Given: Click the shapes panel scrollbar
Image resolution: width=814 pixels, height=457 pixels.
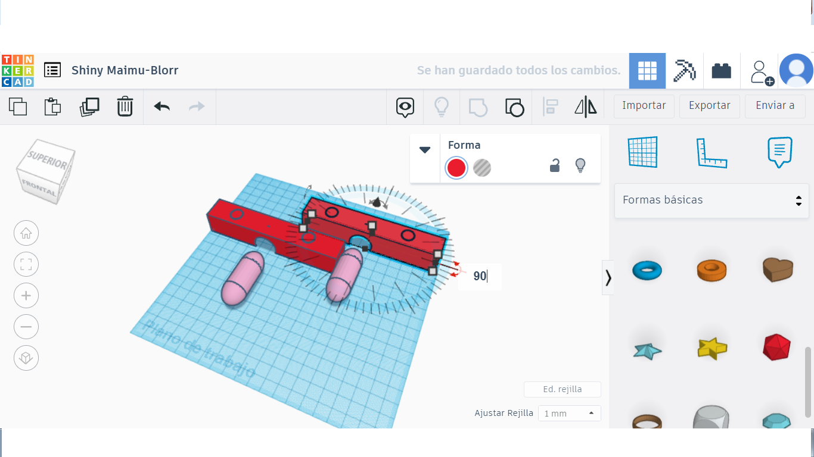Looking at the screenshot, I should (809, 381).
